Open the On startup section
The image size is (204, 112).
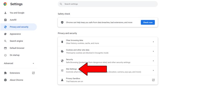(19, 55)
